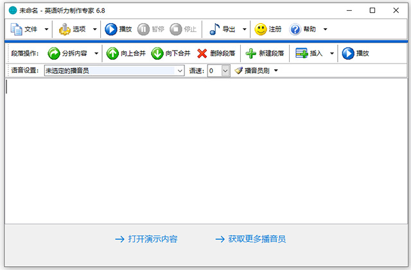Click inside the main text editing area
The image size is (411, 270).
206,151
